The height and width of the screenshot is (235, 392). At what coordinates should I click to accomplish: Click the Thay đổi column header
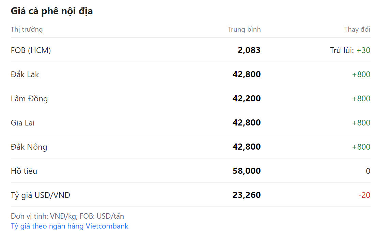click(x=357, y=30)
